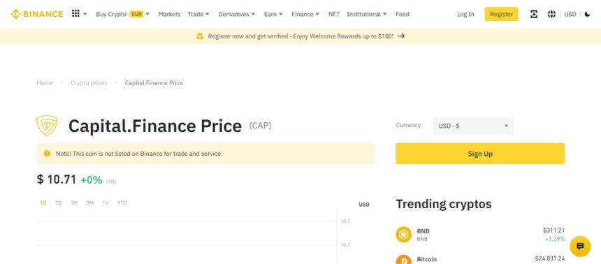This screenshot has width=601, height=264.
Task: Click the Bitcoin coin icon
Action: (x=404, y=260)
